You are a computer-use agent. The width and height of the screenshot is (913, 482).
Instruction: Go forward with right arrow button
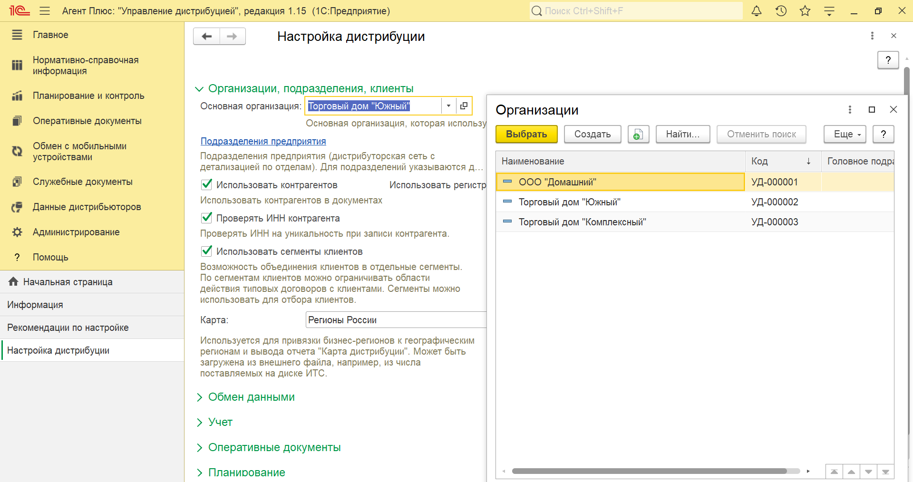(x=233, y=36)
